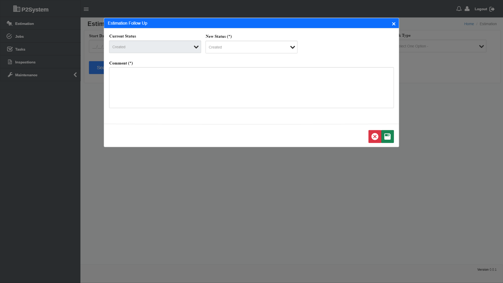Open the Current Status dropdown

(x=155, y=47)
